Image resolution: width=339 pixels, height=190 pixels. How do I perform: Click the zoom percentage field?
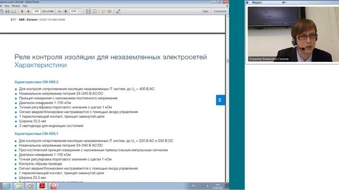[x=74, y=11]
